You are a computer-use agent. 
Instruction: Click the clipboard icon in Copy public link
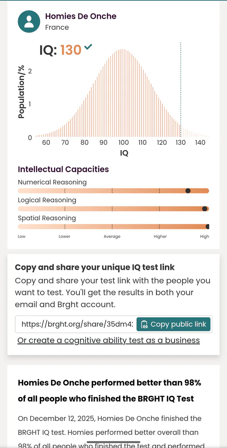tap(144, 324)
